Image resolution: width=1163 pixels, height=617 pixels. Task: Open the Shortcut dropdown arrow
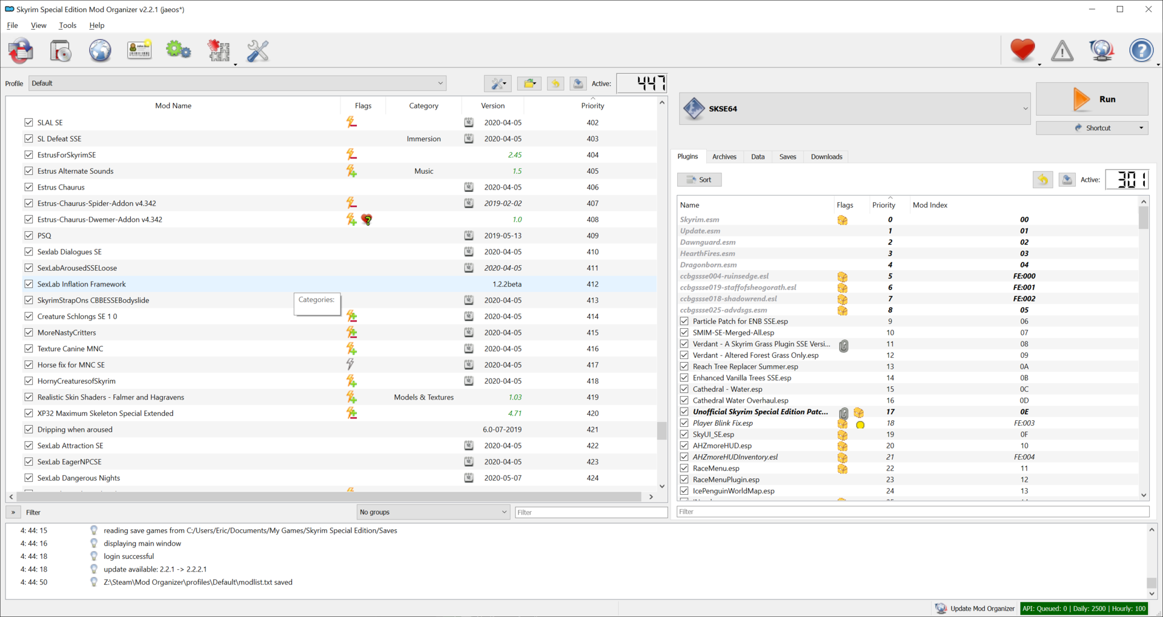tap(1141, 128)
